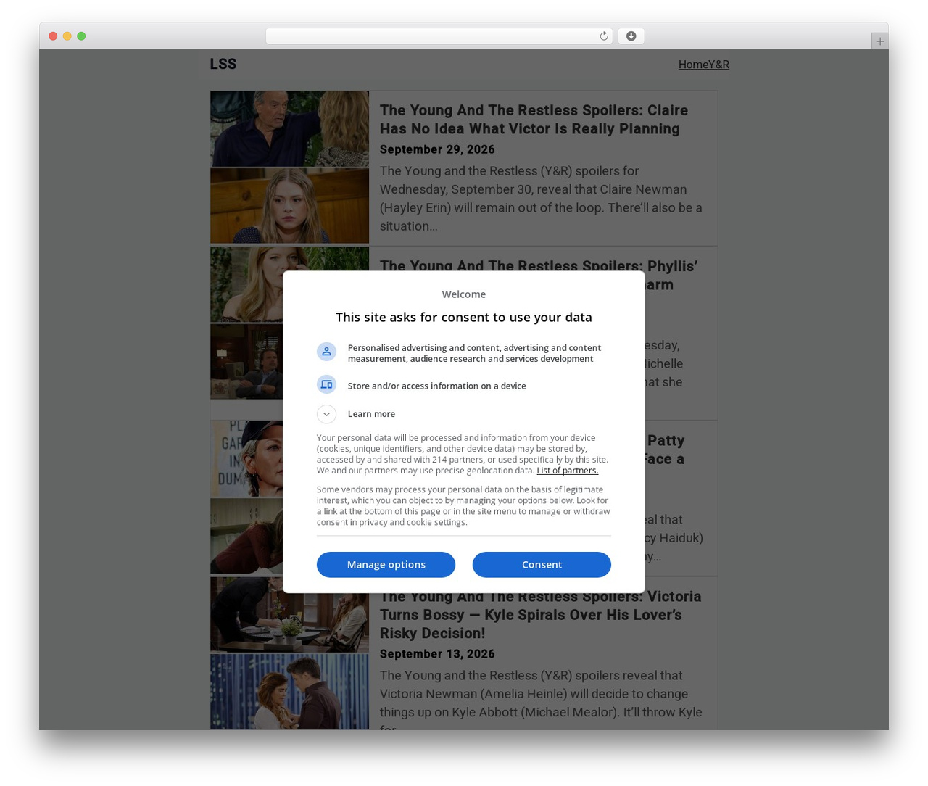Viewport: 928px width, 786px height.
Task: Open a new tab with plus icon
Action: [x=879, y=41]
